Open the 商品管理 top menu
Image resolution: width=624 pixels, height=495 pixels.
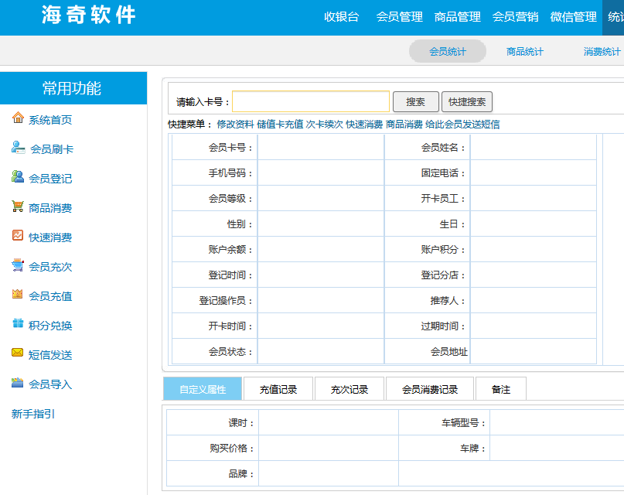click(x=457, y=17)
